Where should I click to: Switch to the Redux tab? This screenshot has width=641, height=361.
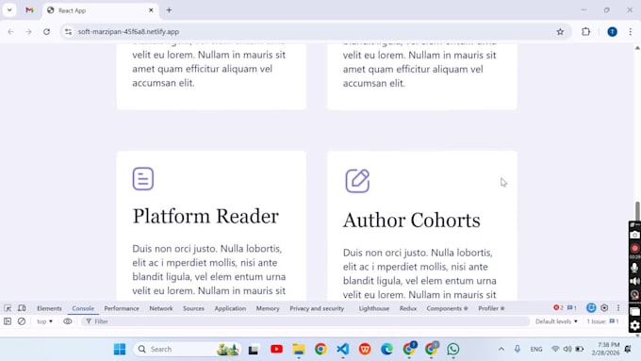408,308
